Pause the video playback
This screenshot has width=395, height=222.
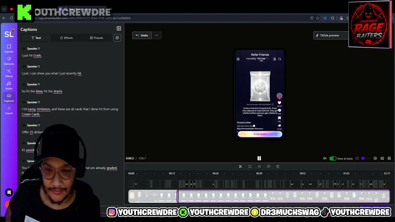click(x=259, y=158)
